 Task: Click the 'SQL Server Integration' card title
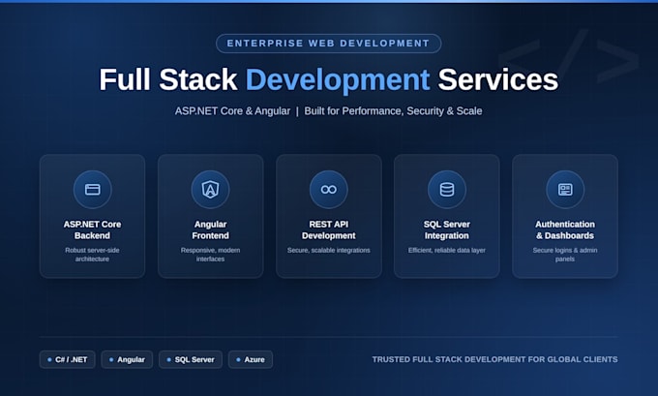click(x=447, y=229)
